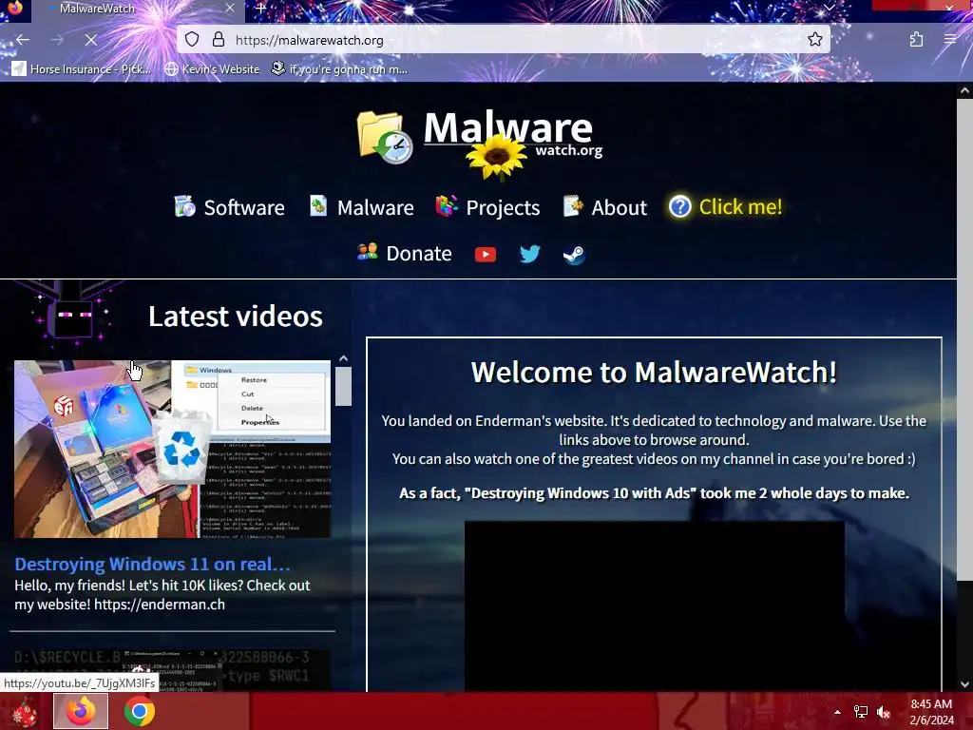Viewport: 973px width, 730px height.
Task: Open the Start button on the taskbar
Action: (24, 711)
